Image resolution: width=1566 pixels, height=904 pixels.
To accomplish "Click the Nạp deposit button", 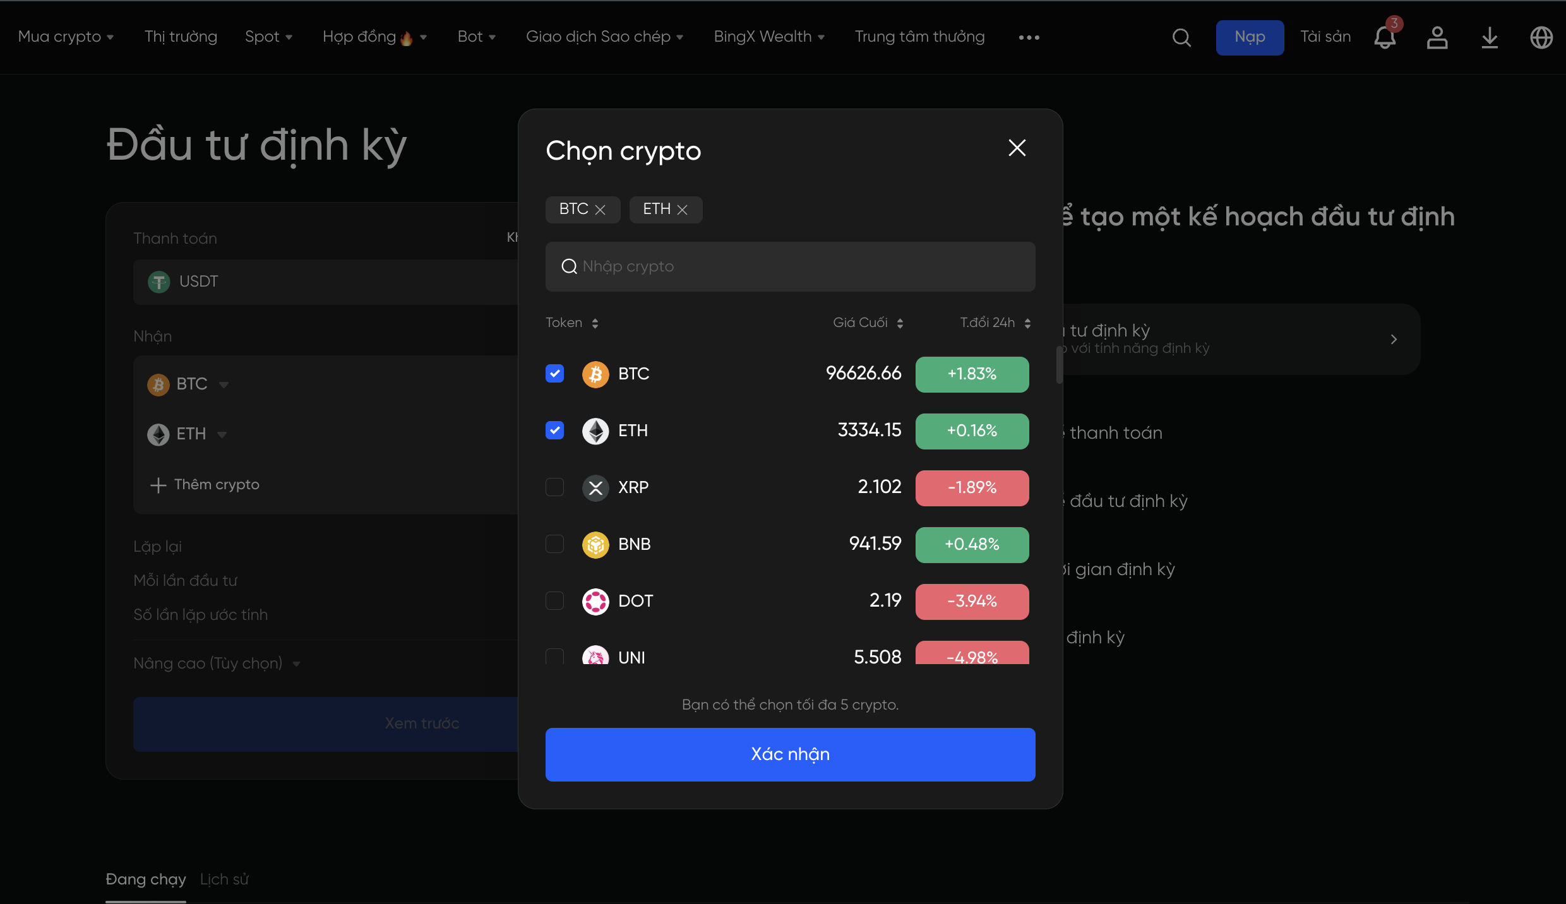I will point(1250,37).
